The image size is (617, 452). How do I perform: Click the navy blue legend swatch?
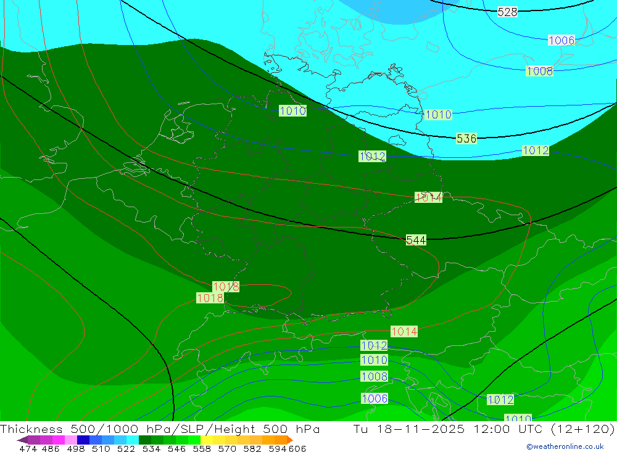(x=83, y=440)
